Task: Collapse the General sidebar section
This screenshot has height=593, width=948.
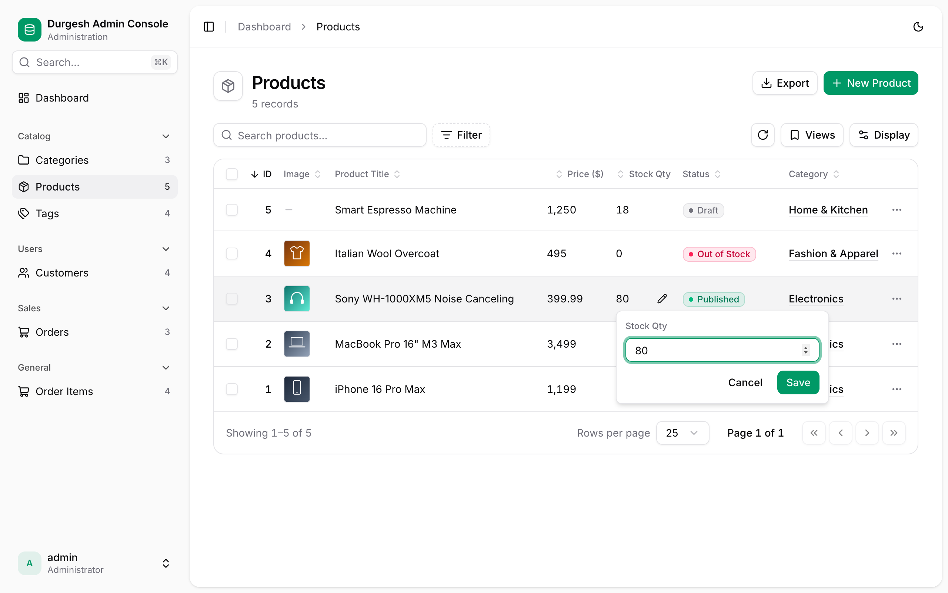Action: (x=94, y=368)
